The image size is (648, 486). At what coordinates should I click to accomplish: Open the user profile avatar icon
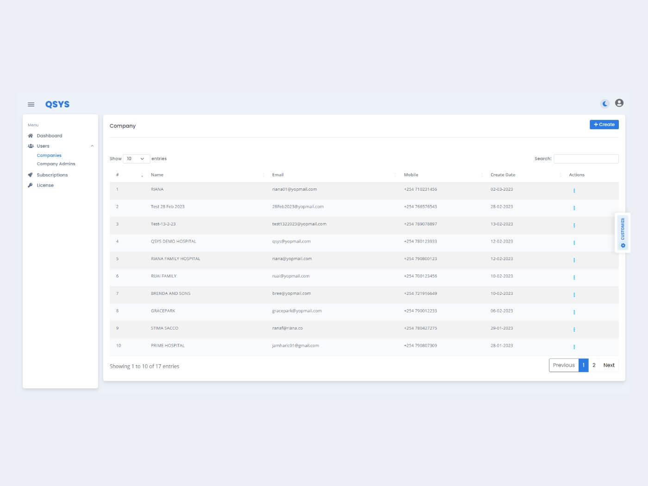pyautogui.click(x=619, y=103)
